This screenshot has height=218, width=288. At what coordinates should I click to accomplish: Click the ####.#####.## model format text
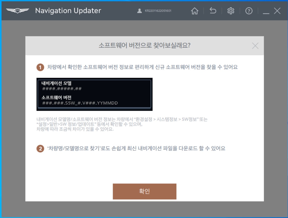[62, 89]
